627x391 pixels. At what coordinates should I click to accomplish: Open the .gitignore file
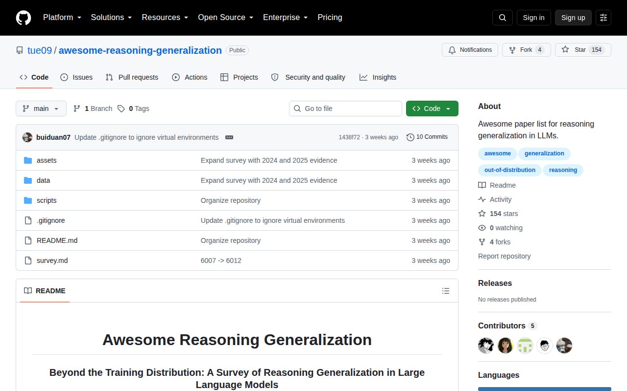coord(50,220)
